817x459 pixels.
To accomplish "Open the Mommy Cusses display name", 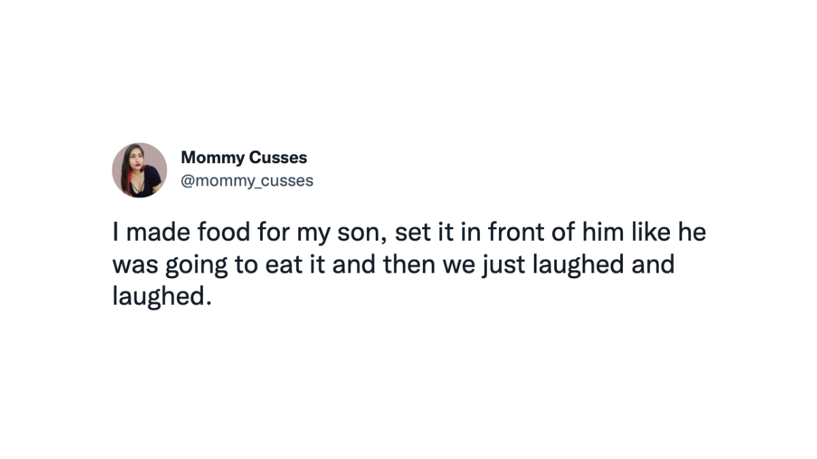I will coord(244,158).
